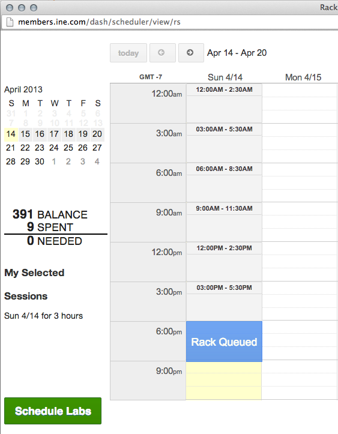The height and width of the screenshot is (434, 338).
Task: Choose April 15 in the mini calendar
Action: pos(25,134)
